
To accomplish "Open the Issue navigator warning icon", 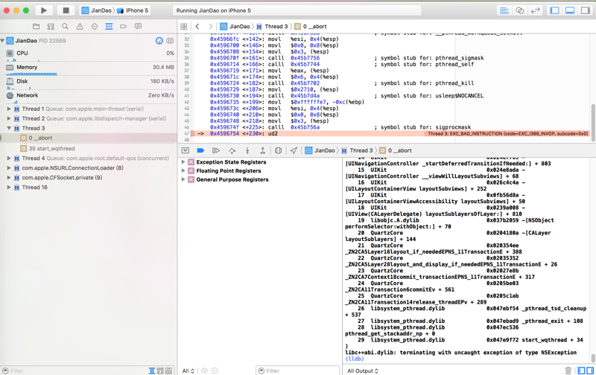I will [80, 26].
